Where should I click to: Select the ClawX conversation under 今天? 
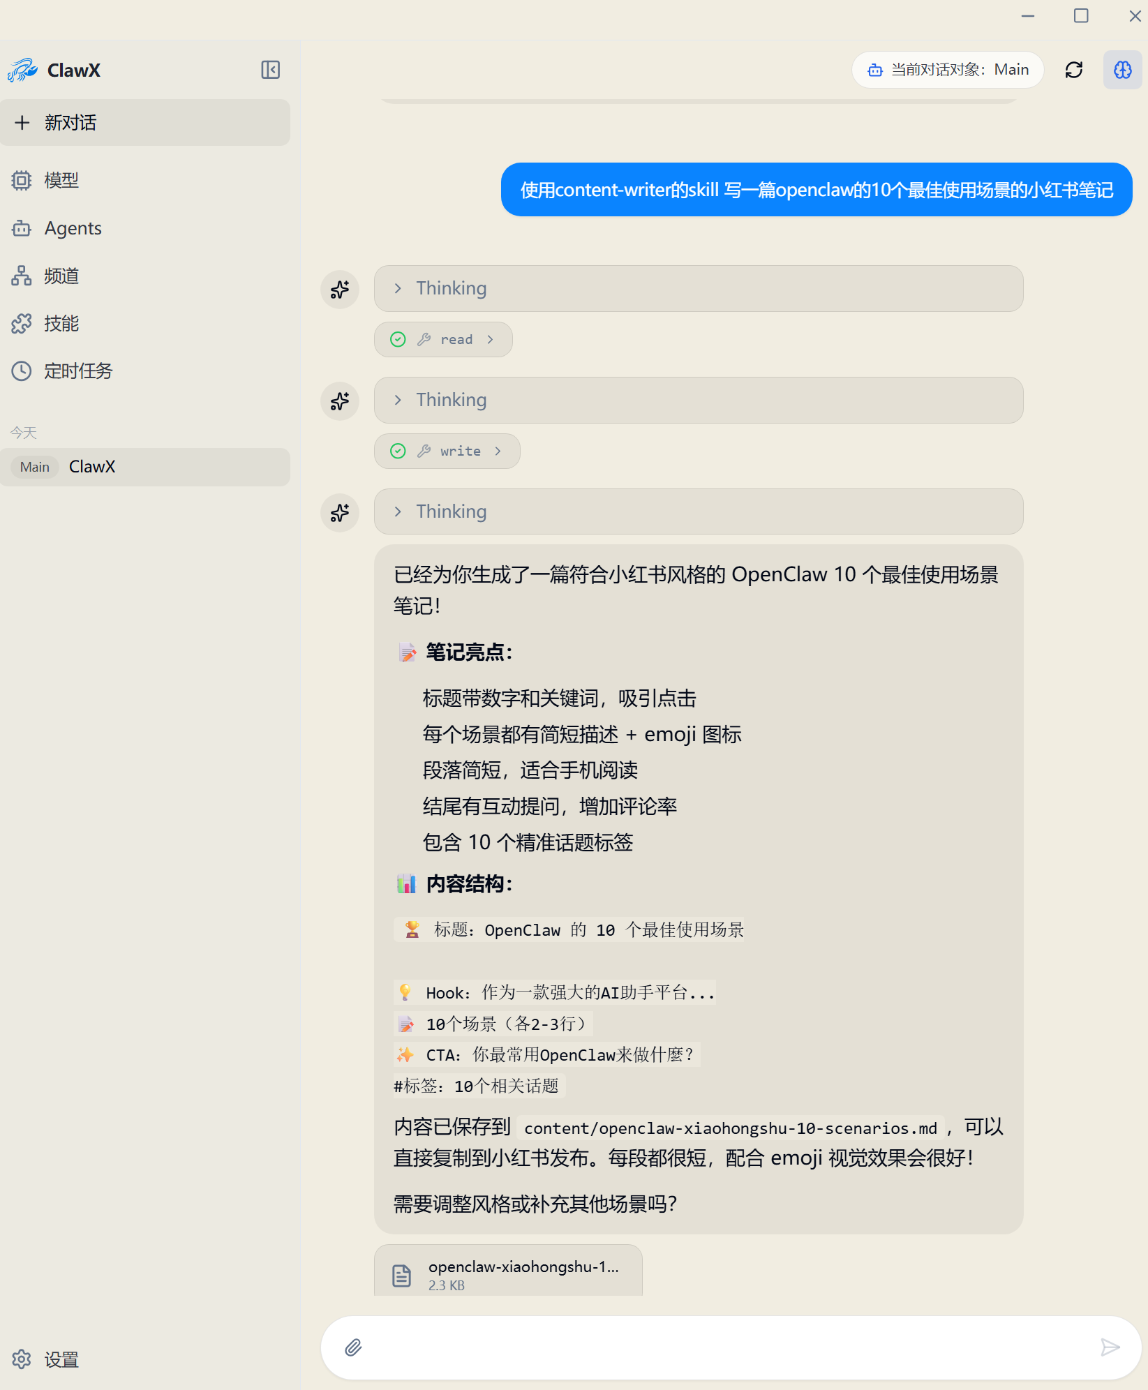click(145, 467)
